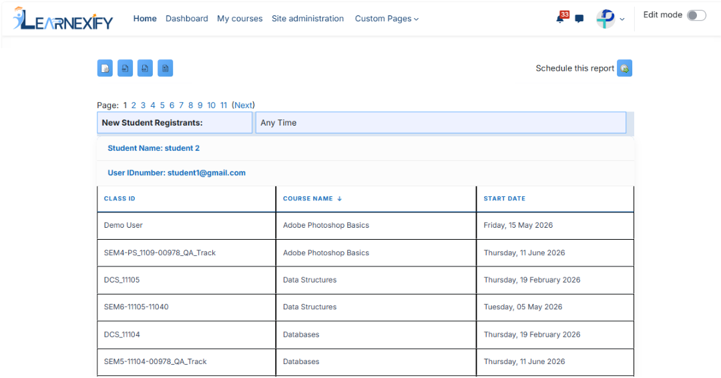Open Site administration
This screenshot has height=378, width=721.
click(x=308, y=19)
